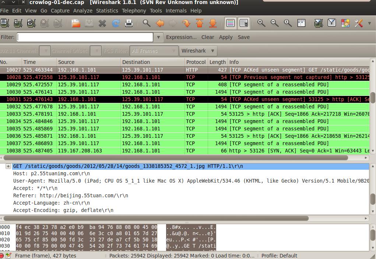
Task: Open the Internals menu
Action: pyautogui.click(x=176, y=11)
